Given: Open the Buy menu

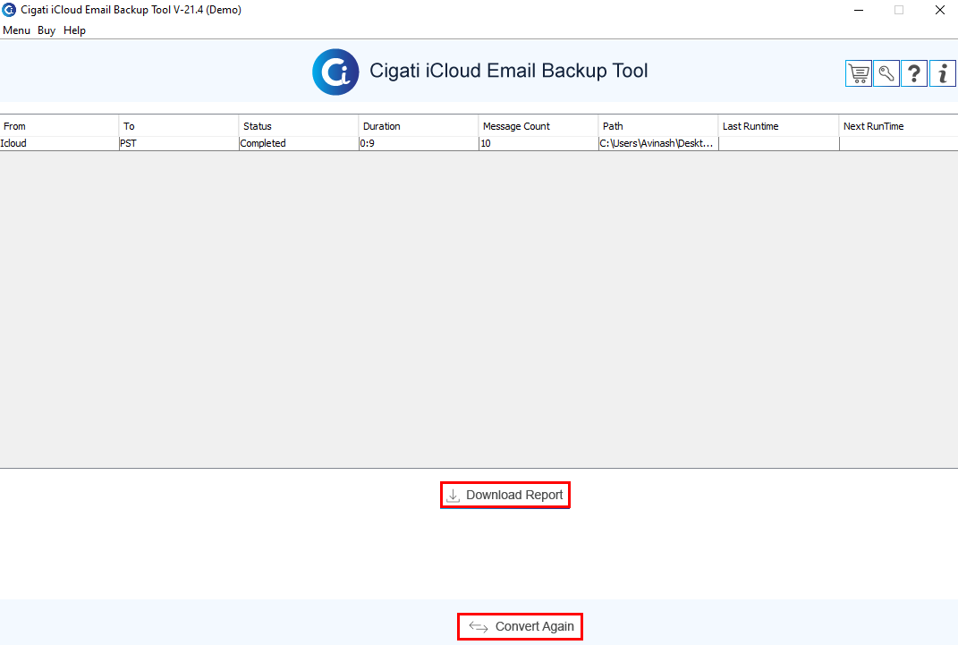Looking at the screenshot, I should [x=47, y=30].
